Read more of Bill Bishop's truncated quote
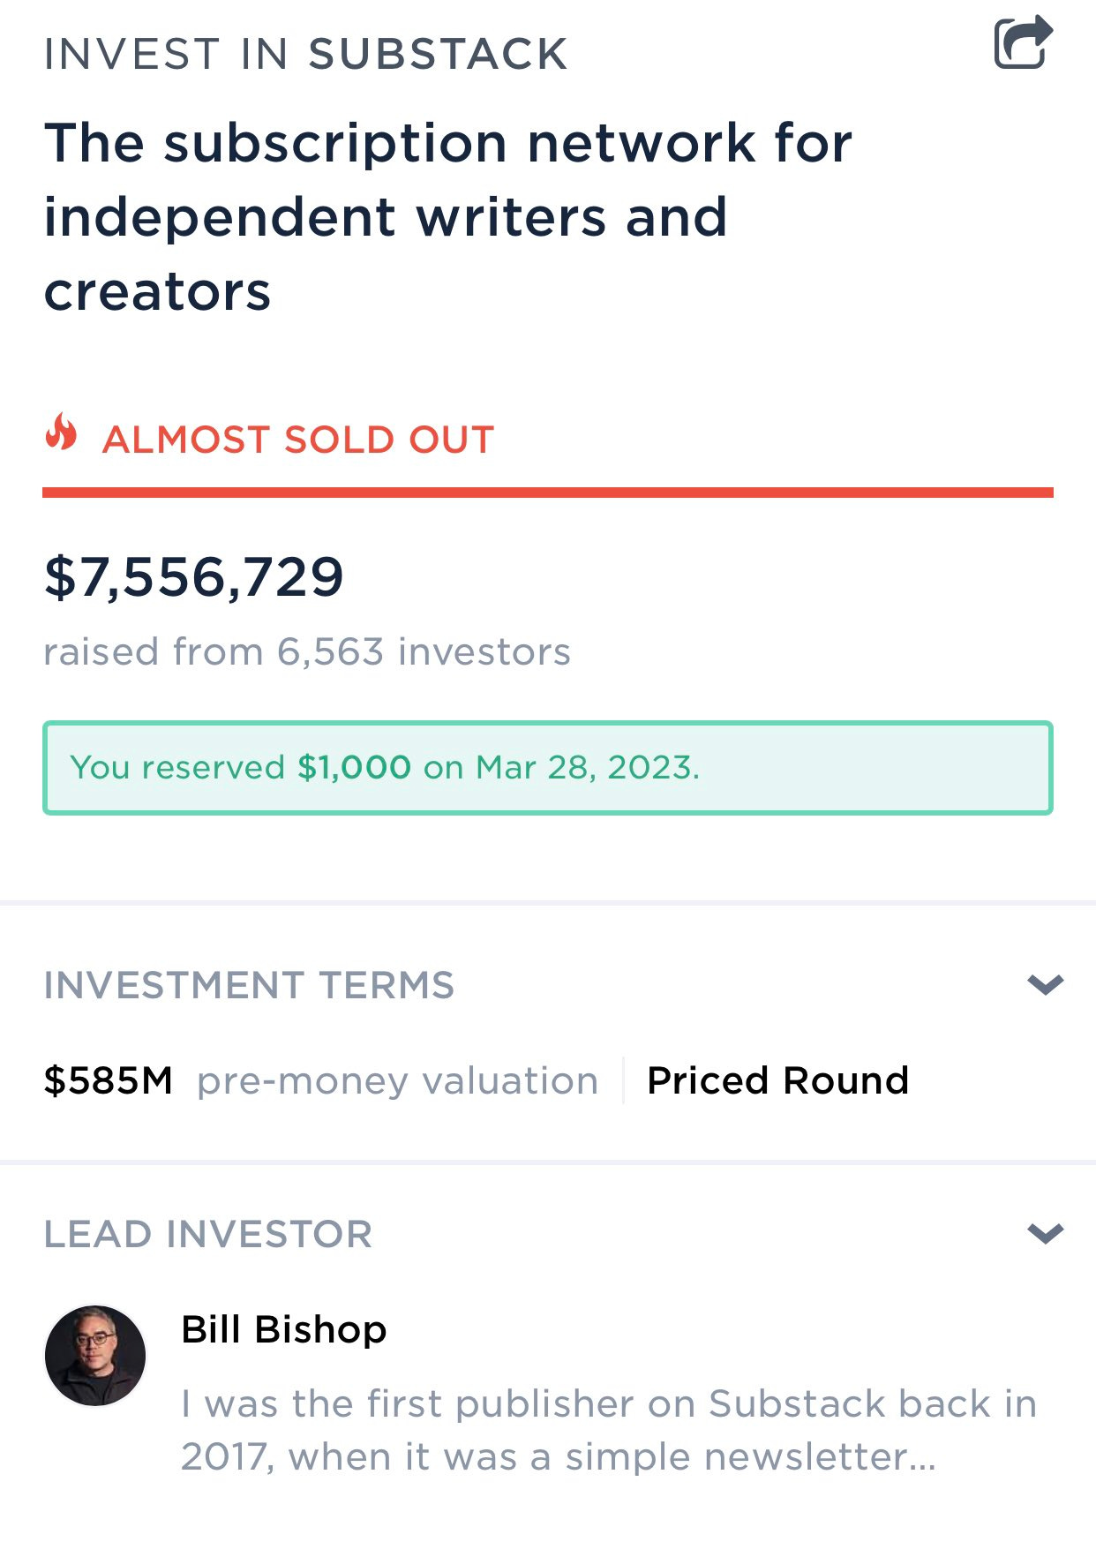1096x1542 pixels. pos(609,1430)
